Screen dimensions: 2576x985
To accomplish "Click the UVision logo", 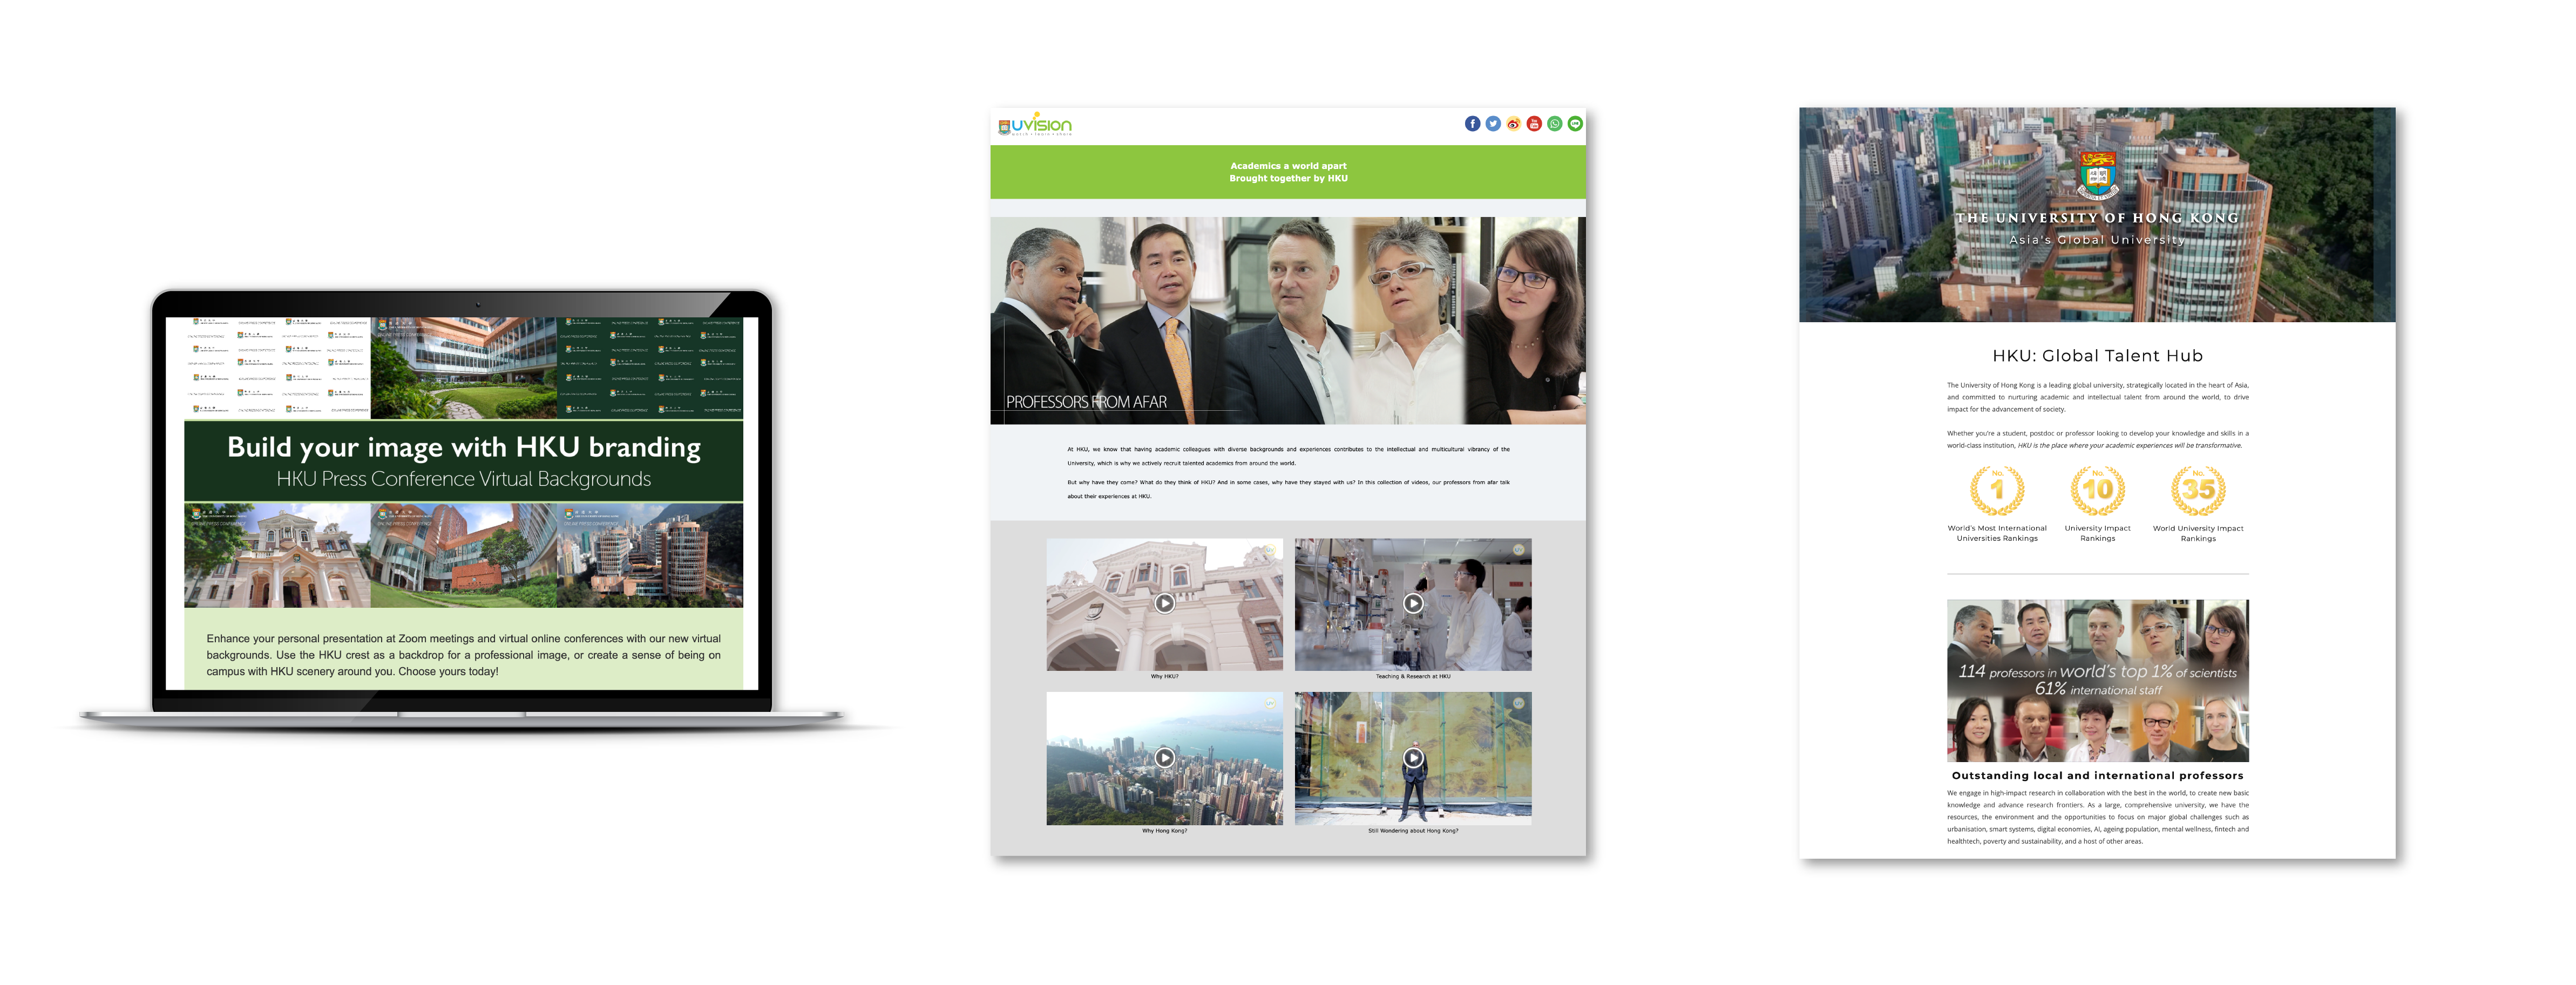I will [x=1035, y=125].
